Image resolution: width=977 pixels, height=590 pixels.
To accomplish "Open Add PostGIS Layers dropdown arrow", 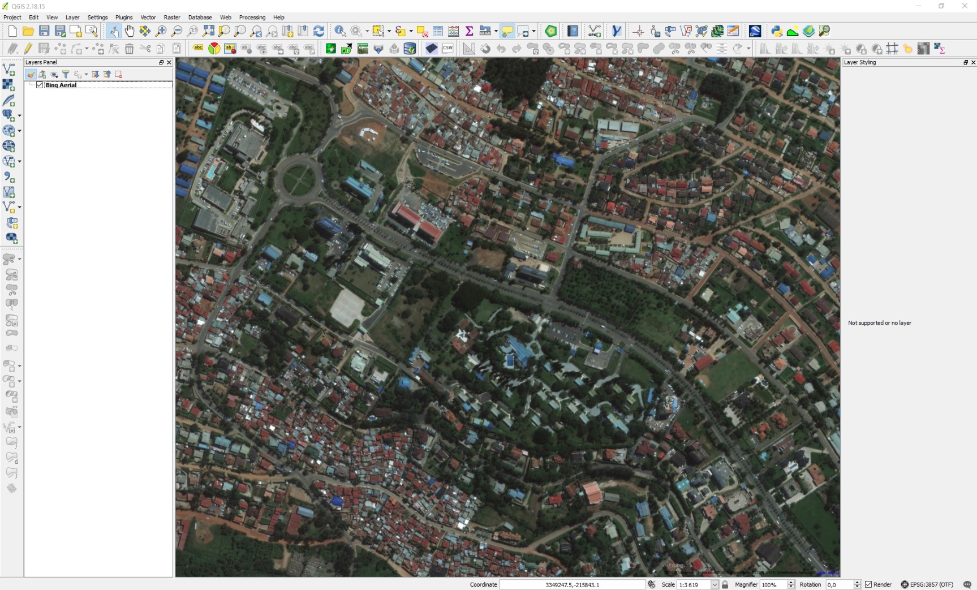I will click(19, 115).
